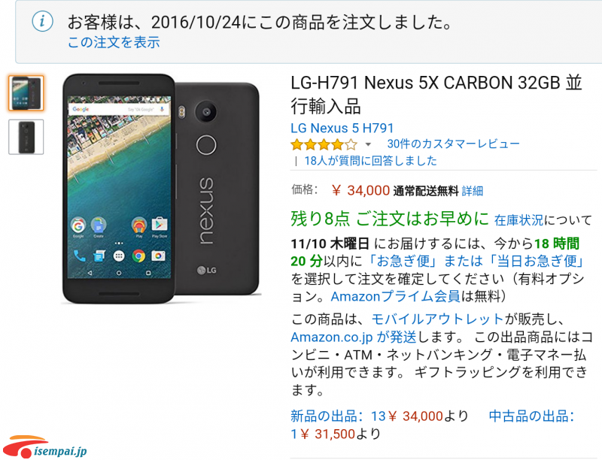View 中古品の出品 used offers link
Screen dimensions: 602x460
point(531,416)
